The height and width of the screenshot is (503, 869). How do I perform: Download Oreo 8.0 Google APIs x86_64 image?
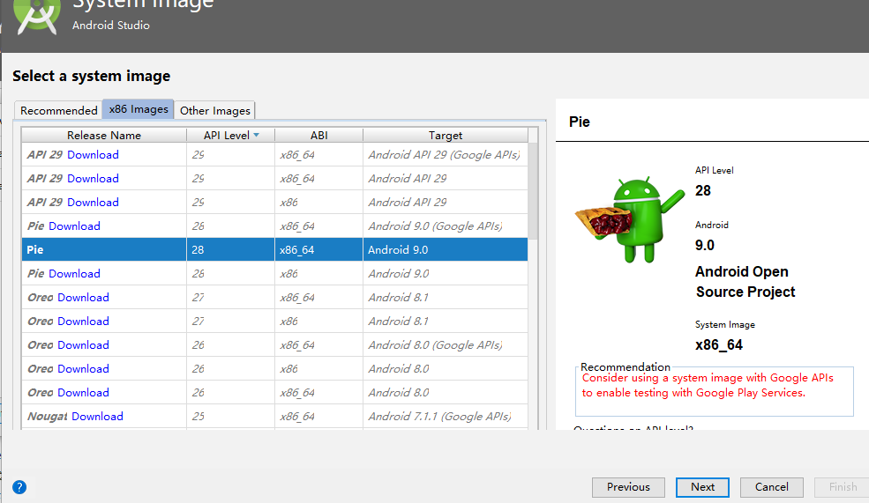pos(83,344)
